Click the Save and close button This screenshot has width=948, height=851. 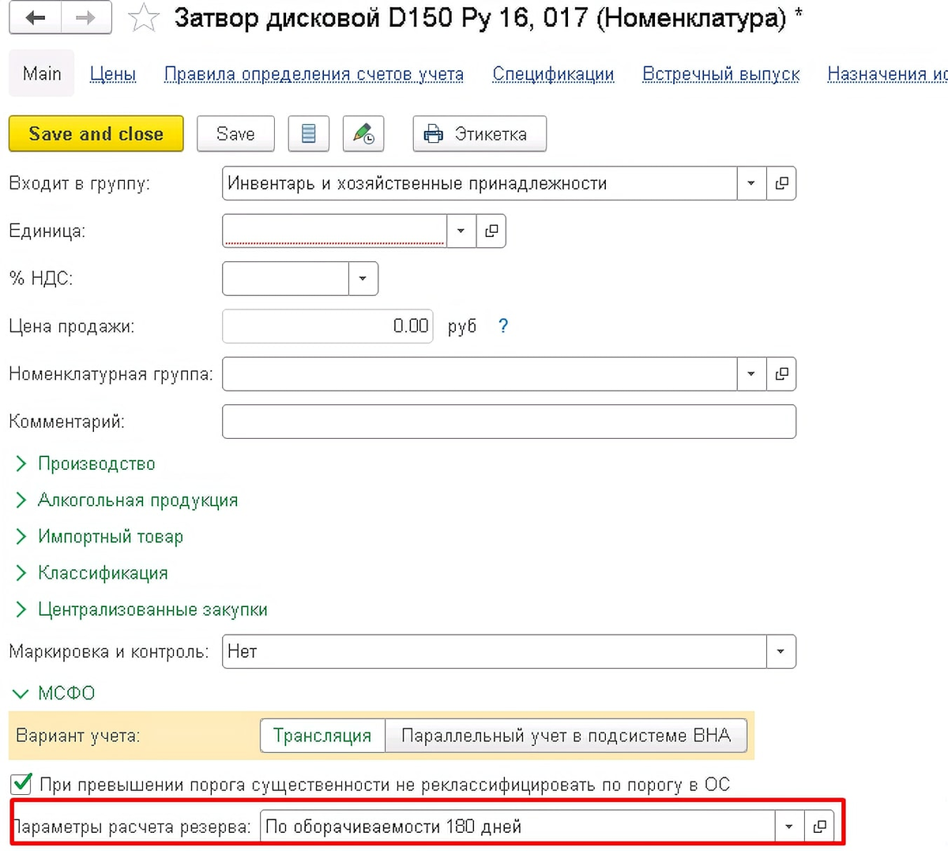tap(95, 133)
